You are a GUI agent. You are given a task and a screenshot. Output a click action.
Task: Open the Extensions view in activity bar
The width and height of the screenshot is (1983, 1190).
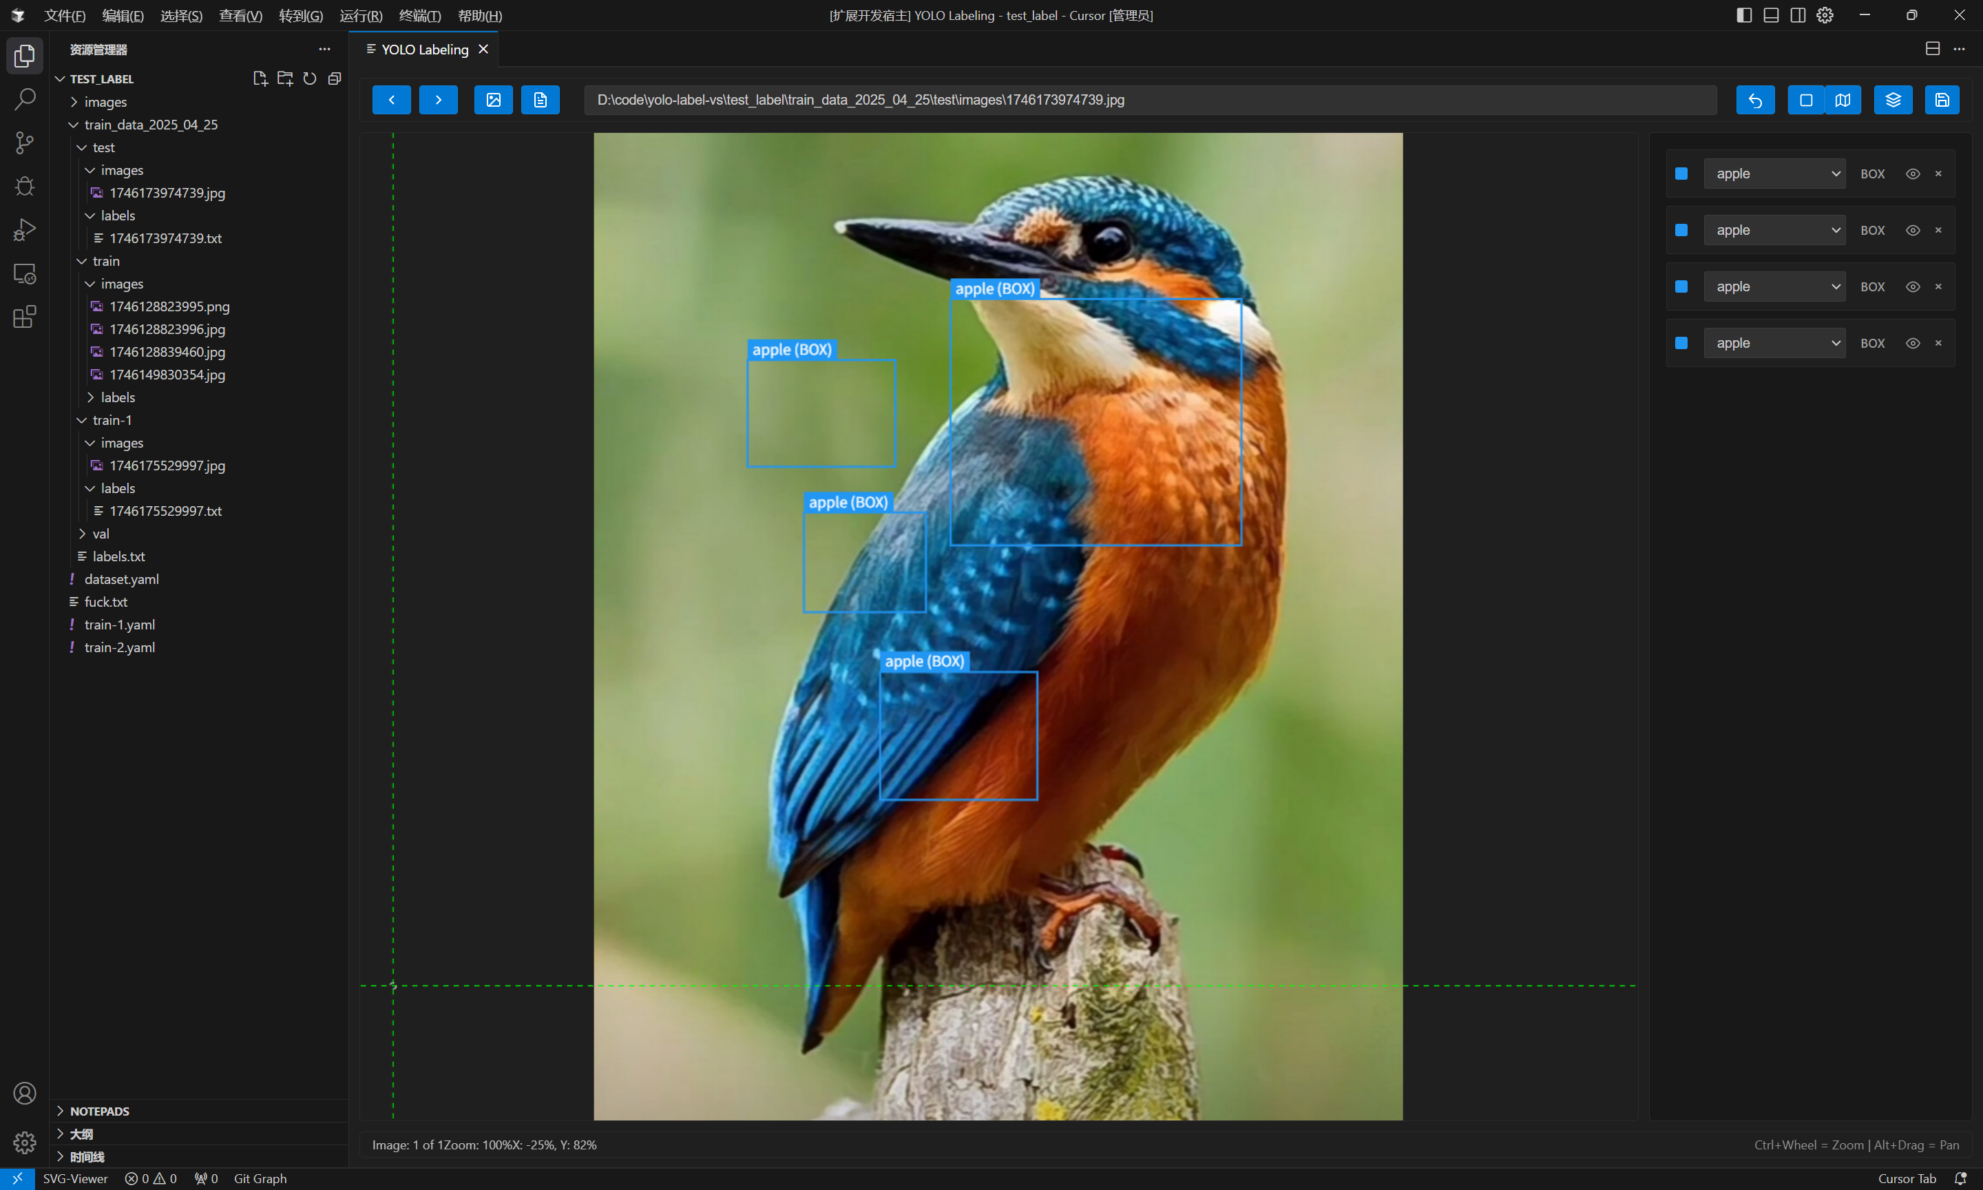point(24,317)
